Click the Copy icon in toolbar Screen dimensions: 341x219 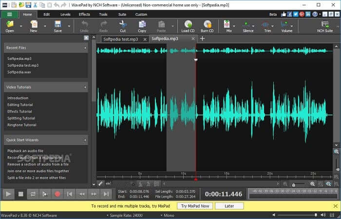point(142,24)
